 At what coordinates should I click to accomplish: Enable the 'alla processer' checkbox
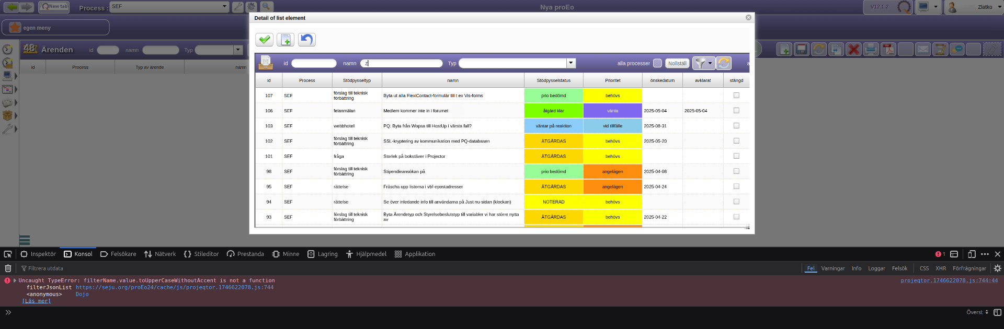(x=657, y=63)
